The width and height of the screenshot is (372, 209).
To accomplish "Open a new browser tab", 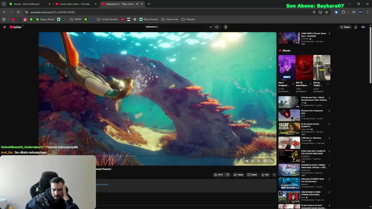I will tap(149, 4).
